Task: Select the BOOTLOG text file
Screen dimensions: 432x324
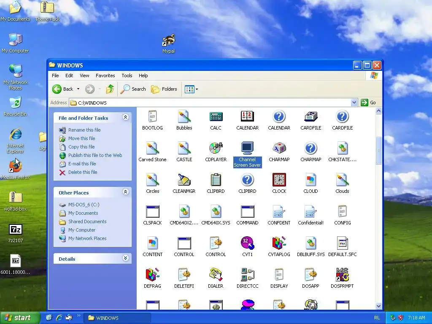Action: tap(152, 120)
